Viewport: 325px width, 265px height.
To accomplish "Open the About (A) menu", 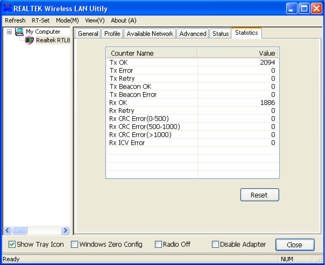I will [124, 20].
